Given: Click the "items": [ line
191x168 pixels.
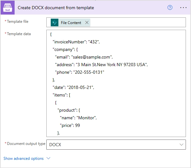Looking at the screenshot, I should point(62,95).
